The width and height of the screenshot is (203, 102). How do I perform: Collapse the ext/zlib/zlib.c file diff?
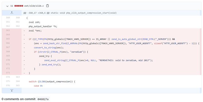coord(7,6)
